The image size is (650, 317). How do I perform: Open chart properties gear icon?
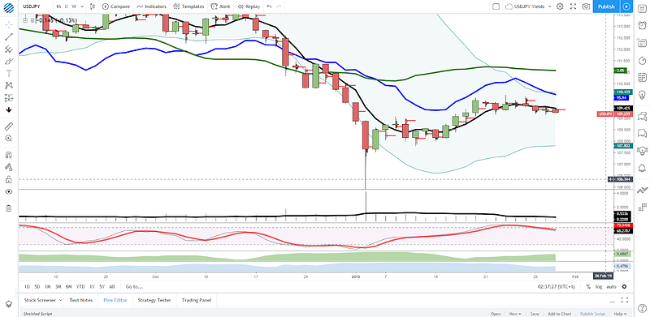point(560,6)
